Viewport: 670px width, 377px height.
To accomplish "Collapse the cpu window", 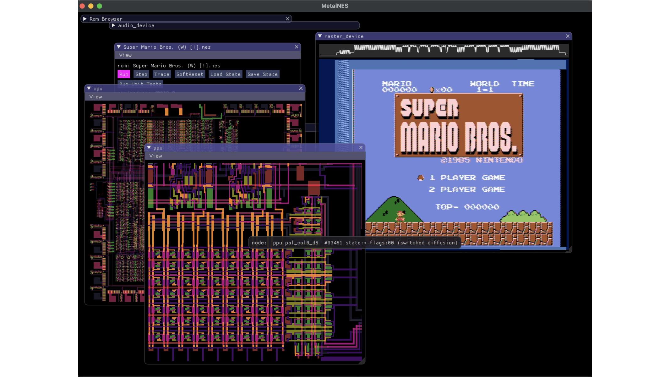I will 89,88.
